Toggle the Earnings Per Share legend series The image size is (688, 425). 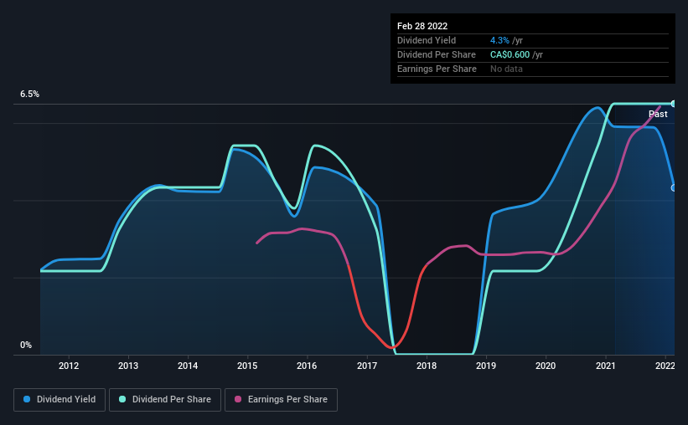(281, 400)
